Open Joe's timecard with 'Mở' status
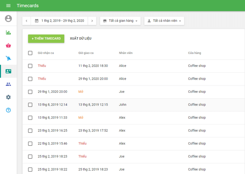 (81, 92)
